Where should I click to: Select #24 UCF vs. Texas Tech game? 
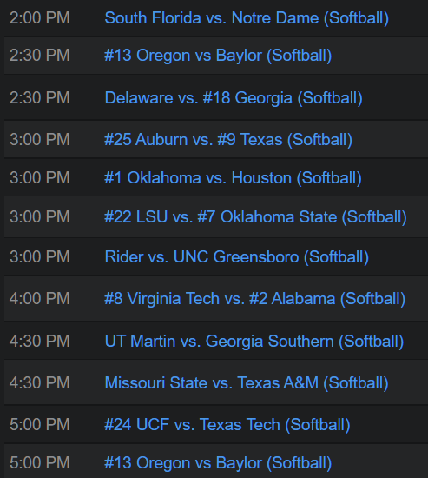(x=227, y=425)
